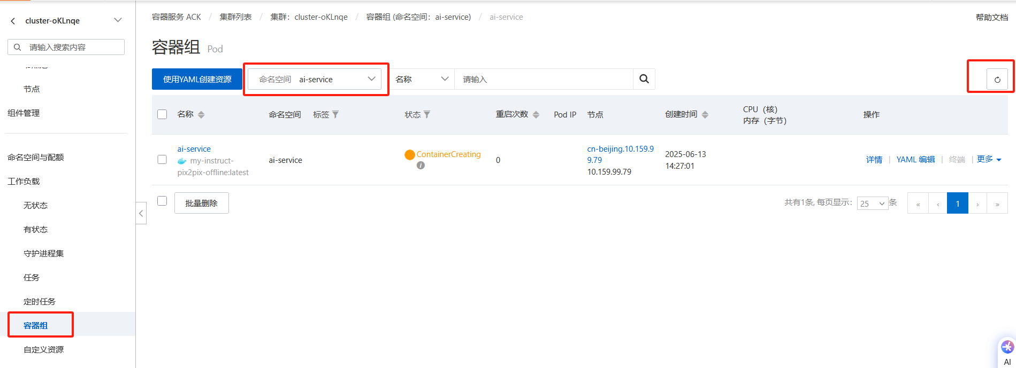Viewport: 1016px width, 368px height.
Task: Sort by 名称 column arrows
Action: tap(201, 115)
